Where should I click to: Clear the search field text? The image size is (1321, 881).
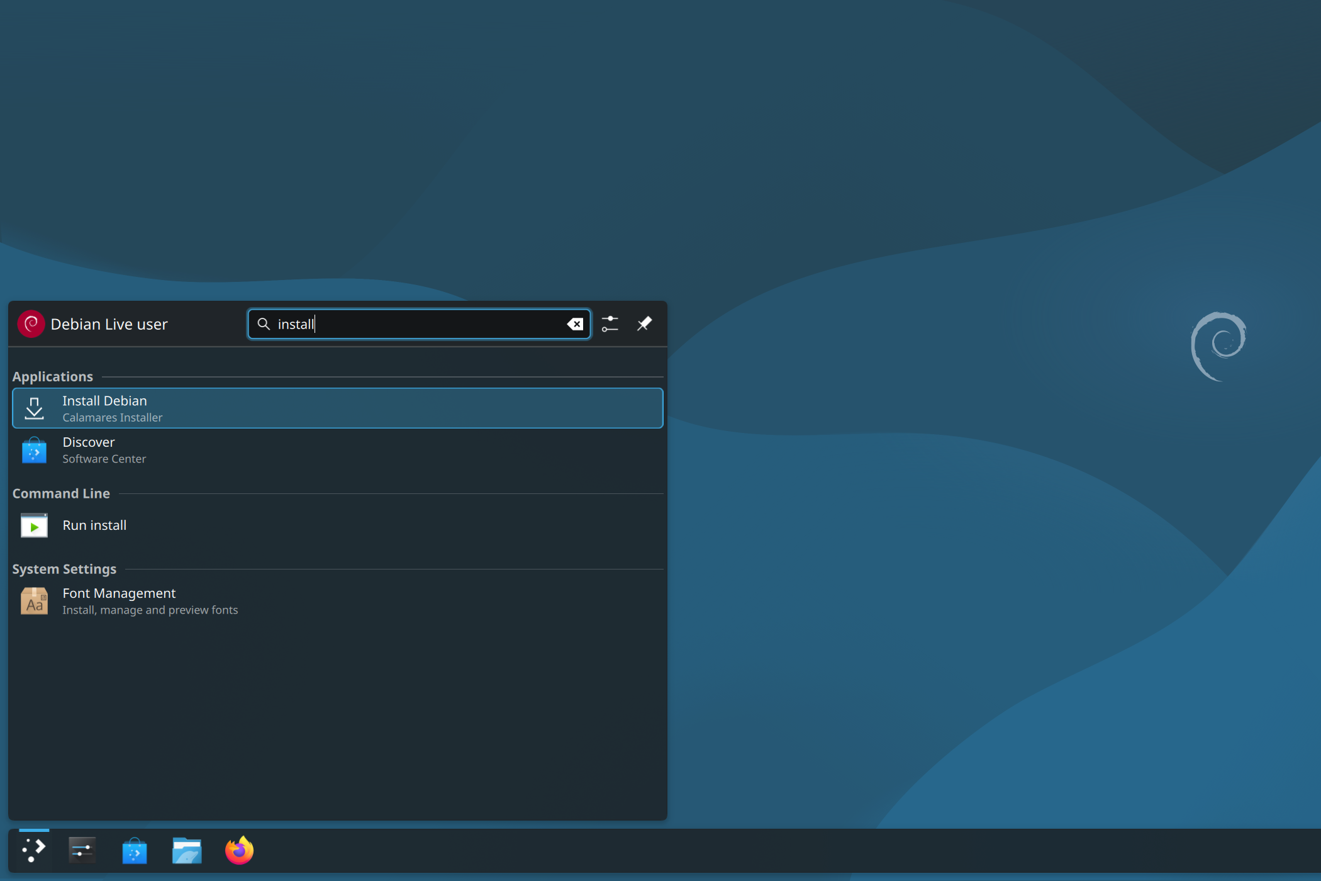tap(575, 324)
